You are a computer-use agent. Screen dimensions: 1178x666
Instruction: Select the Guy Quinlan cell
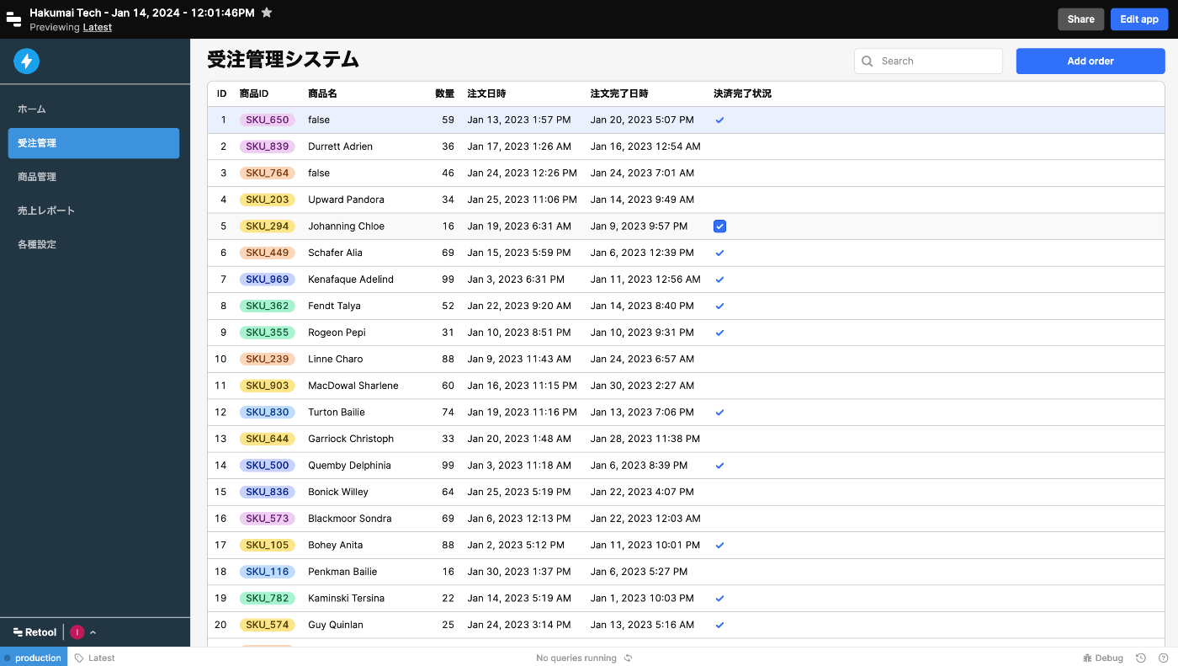(x=334, y=625)
